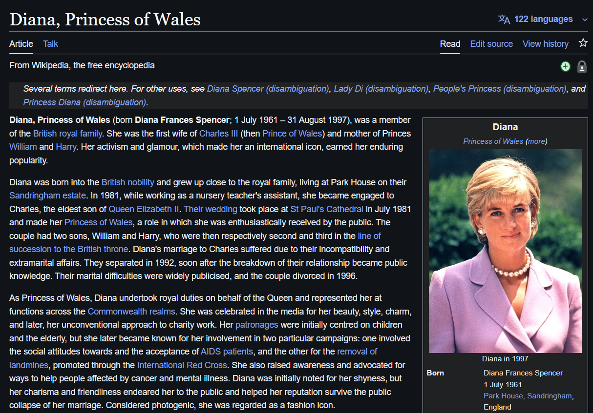
Task: Follow the Their wedding link
Action: pos(211,209)
